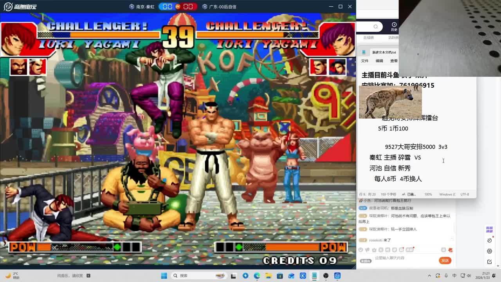The width and height of the screenshot is (501, 282).
Task: Click the Notepad app icon beside the file tab
Action: (x=364, y=52)
